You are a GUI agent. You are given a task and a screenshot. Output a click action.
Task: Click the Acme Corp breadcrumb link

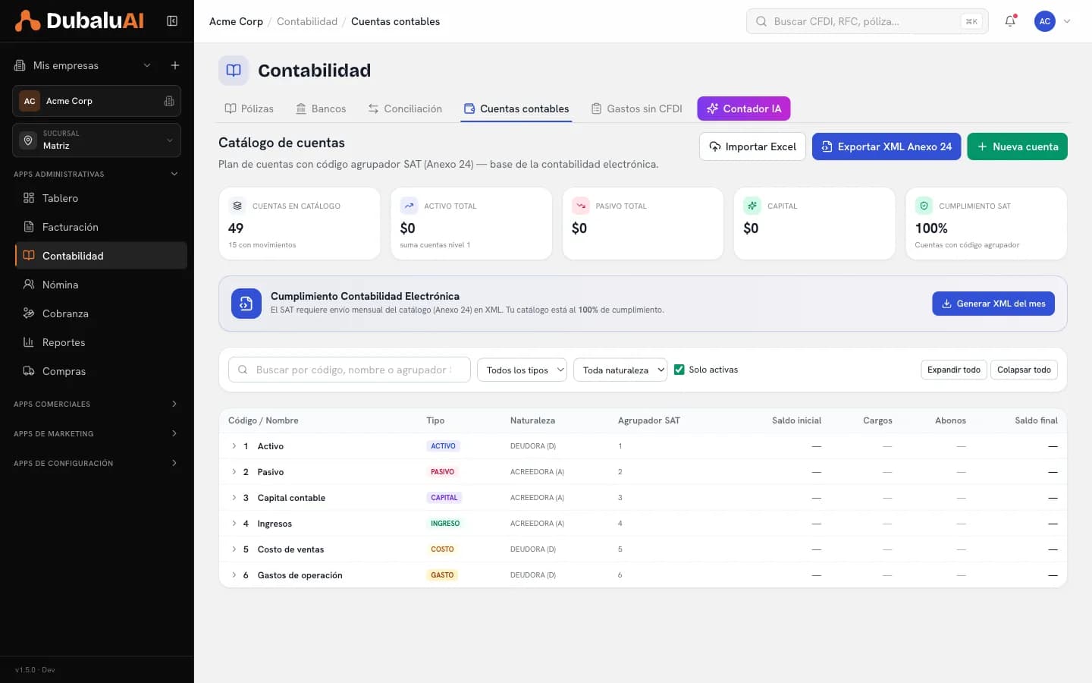point(236,21)
